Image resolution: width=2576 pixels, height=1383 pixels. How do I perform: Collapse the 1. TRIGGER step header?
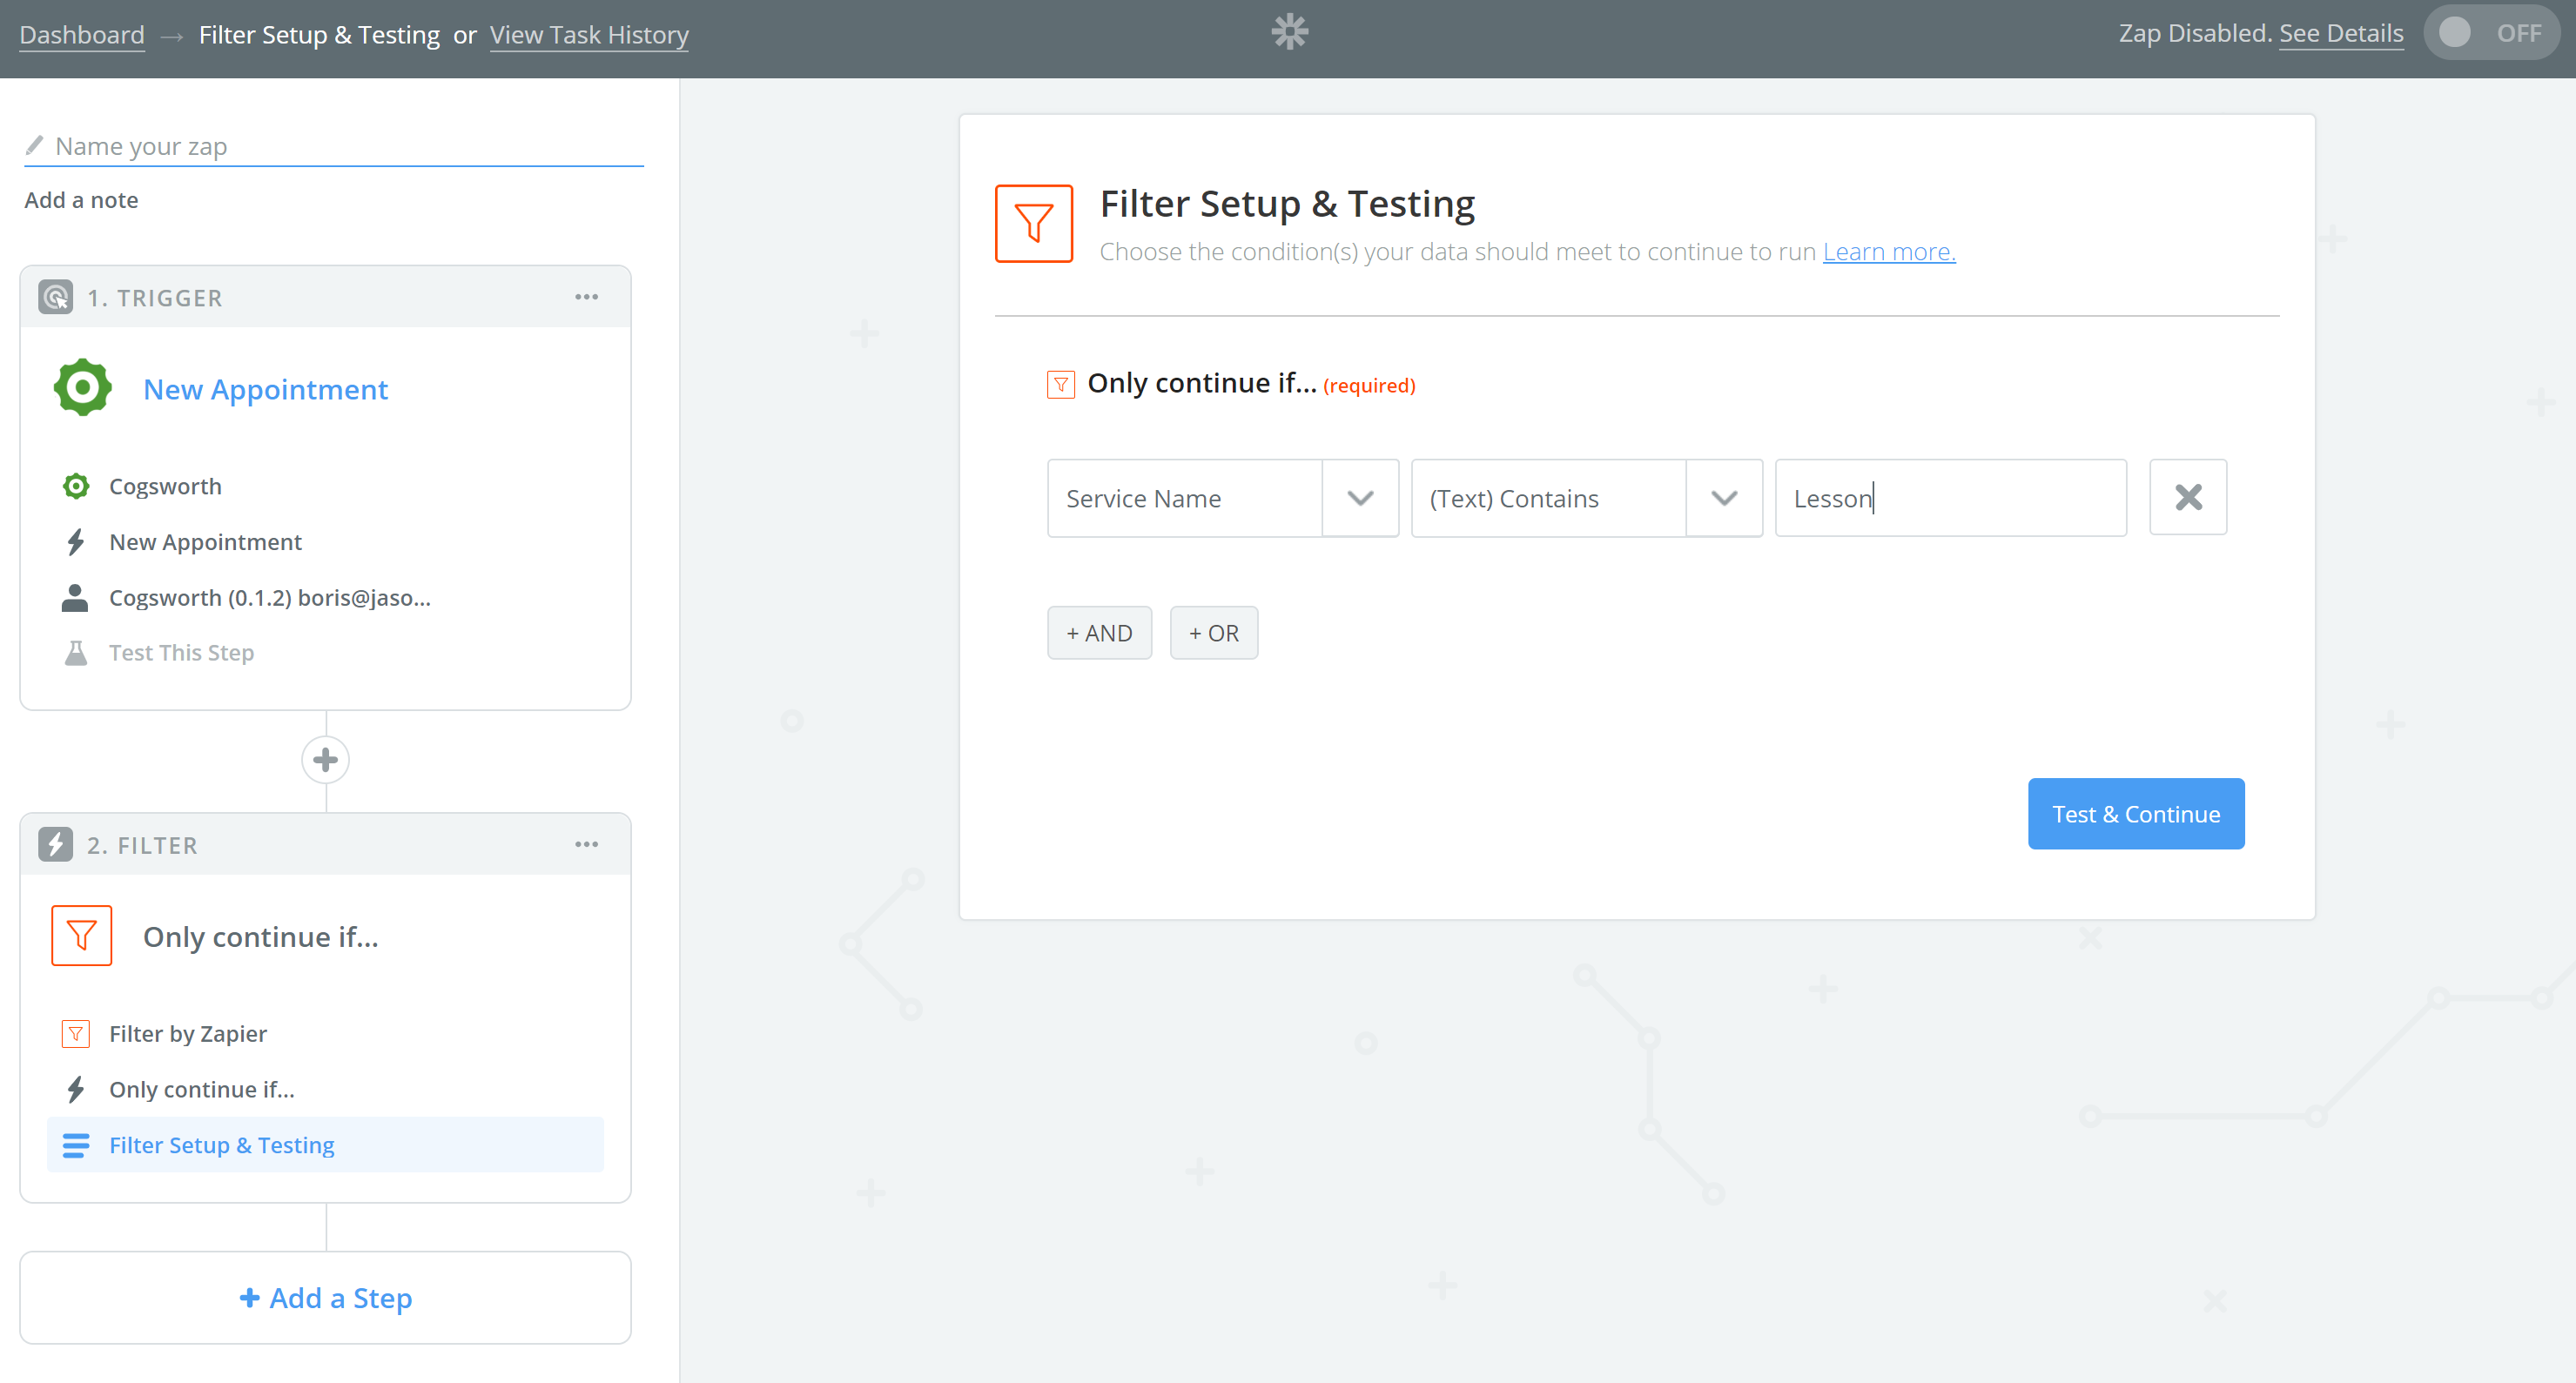pyautogui.click(x=155, y=298)
